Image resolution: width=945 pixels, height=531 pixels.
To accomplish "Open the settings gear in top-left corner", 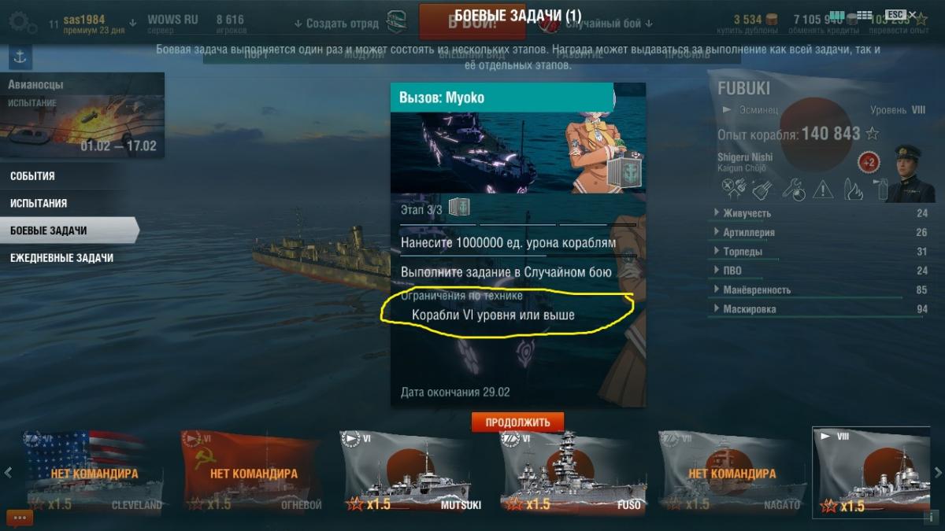I will [x=21, y=23].
